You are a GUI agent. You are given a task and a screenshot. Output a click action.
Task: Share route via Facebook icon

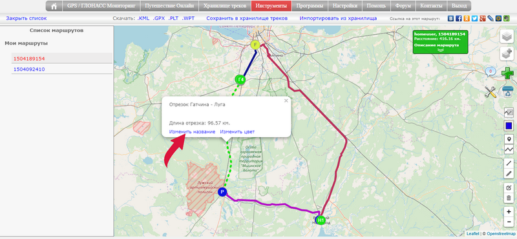[x=459, y=19]
